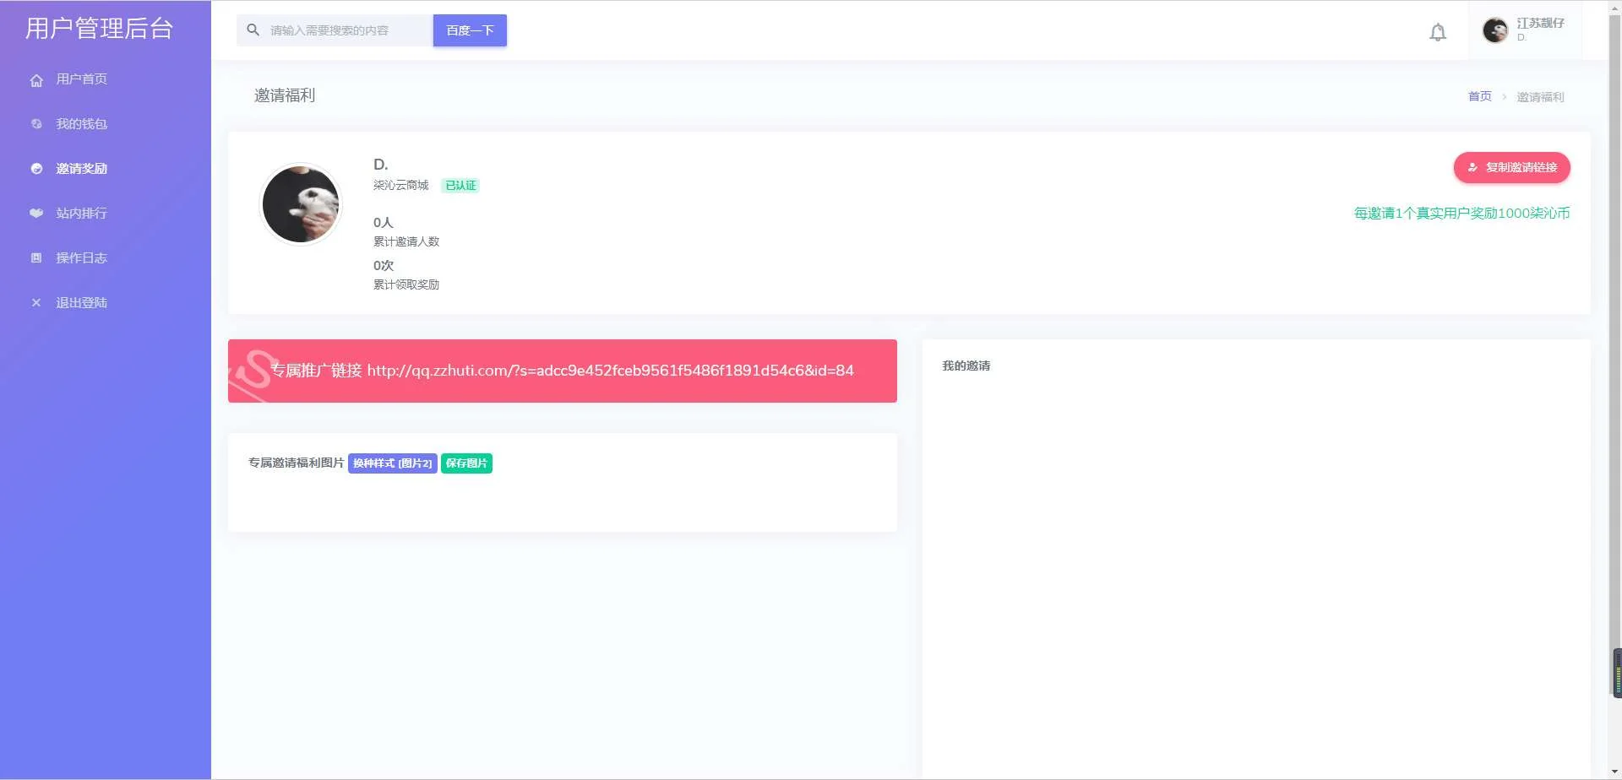This screenshot has height=780, width=1622.
Task: Click the rabbit profile avatar picture
Action: (x=301, y=204)
